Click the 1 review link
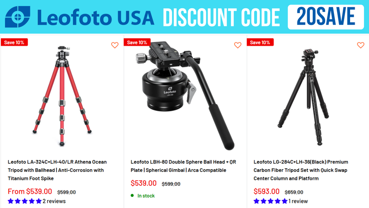This screenshot has height=208, width=369. 298,201
